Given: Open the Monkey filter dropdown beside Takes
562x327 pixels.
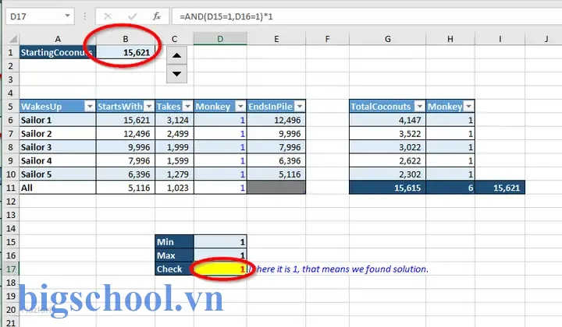Looking at the screenshot, I should (240, 107).
